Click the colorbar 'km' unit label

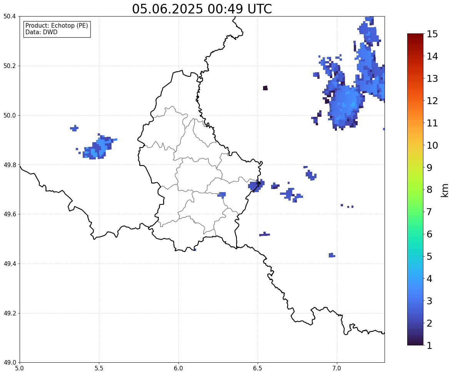445,190
